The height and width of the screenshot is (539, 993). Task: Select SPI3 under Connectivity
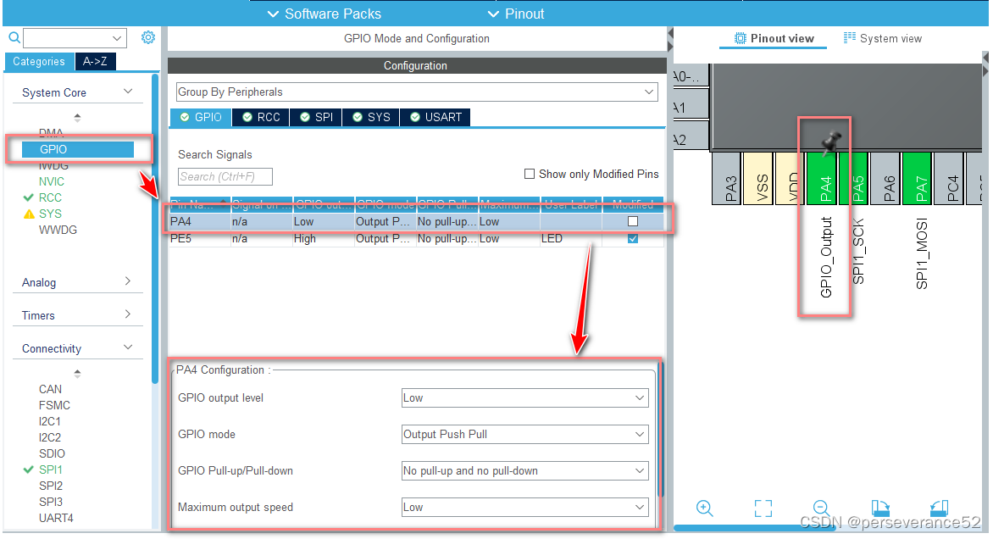pyautogui.click(x=51, y=503)
